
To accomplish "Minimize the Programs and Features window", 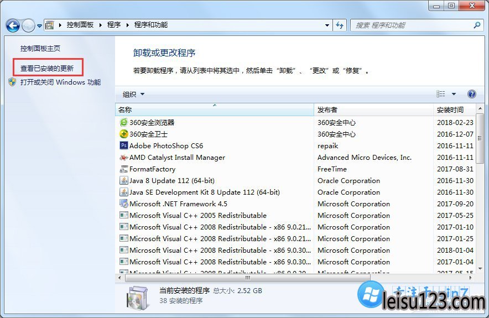I will (436, 6).
